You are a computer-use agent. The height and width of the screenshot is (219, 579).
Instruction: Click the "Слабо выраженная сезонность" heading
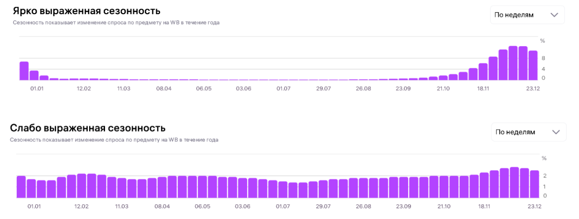coord(88,128)
